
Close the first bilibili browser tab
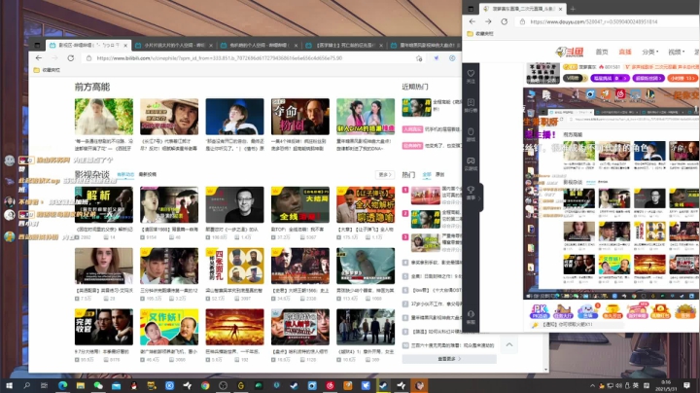[125, 45]
